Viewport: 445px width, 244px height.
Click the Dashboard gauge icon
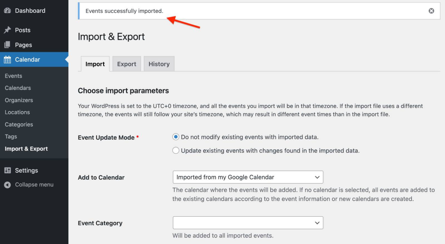point(7,11)
